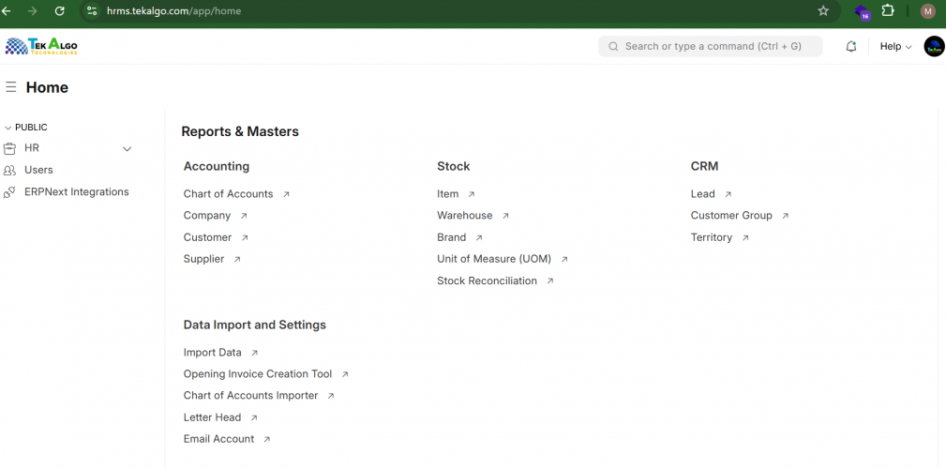
Task: Click the arrow icon next to Unit of Measure
Action: (x=564, y=260)
